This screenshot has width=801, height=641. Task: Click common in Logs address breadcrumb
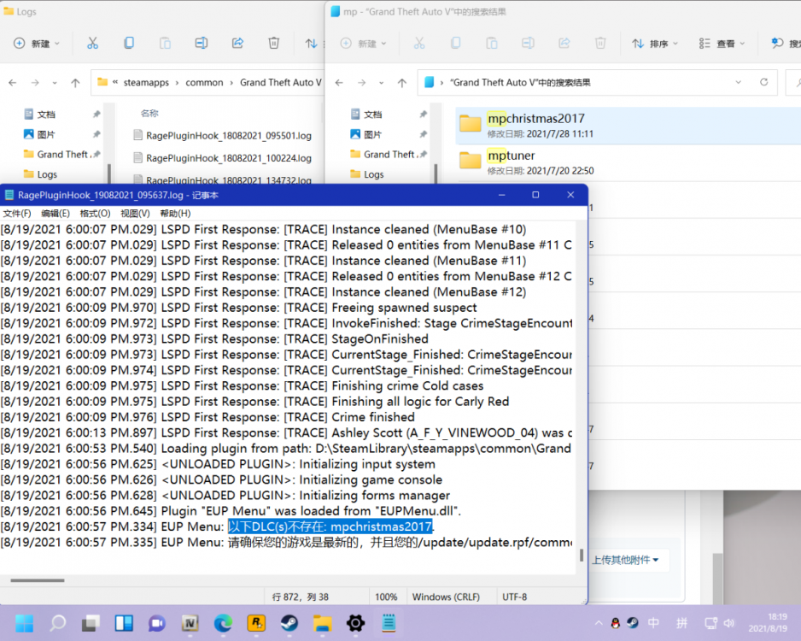[x=204, y=82]
